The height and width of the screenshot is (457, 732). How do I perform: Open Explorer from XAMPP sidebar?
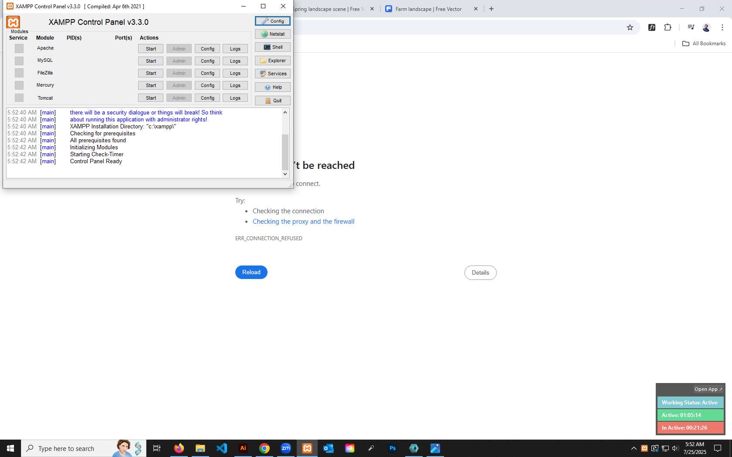(x=272, y=60)
